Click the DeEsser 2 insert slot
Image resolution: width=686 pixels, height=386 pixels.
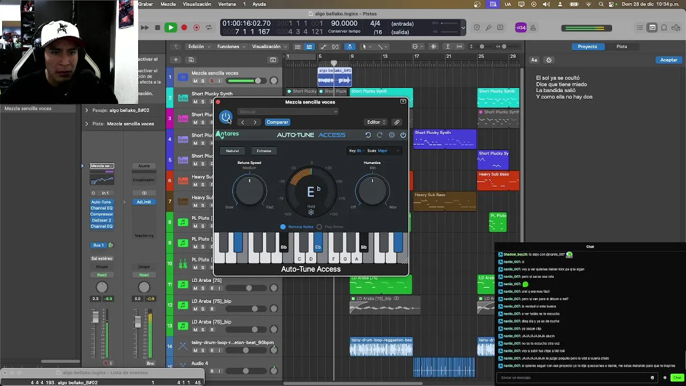101,220
